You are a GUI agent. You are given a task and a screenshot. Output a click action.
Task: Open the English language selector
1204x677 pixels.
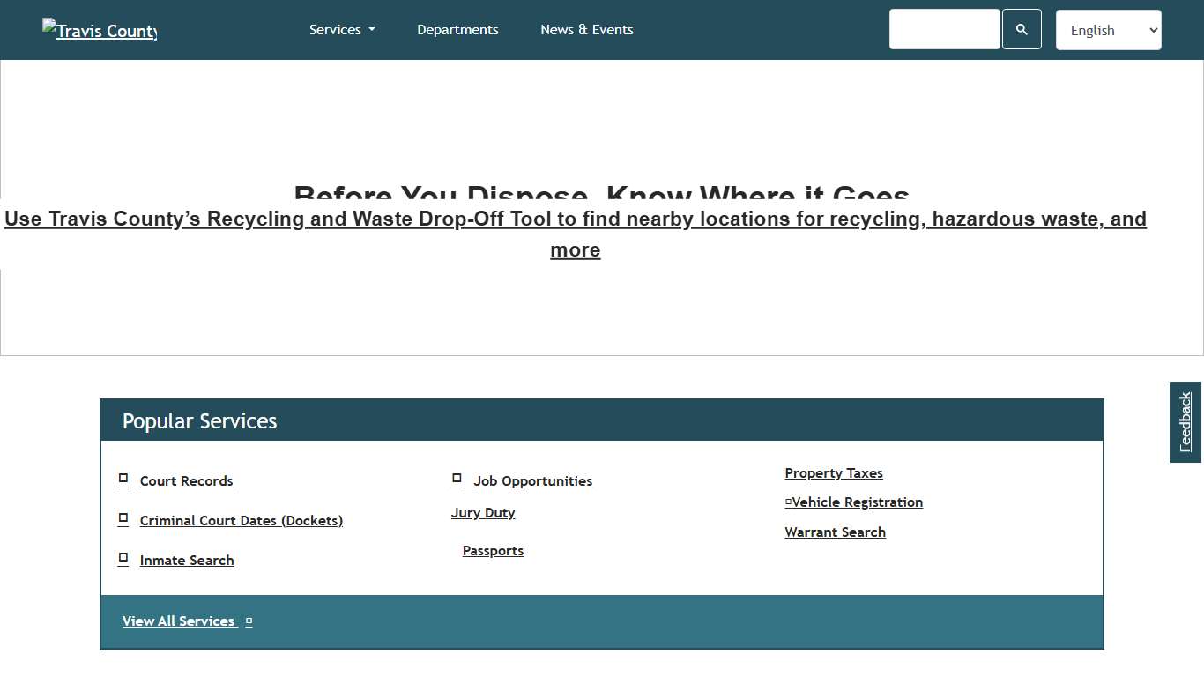tap(1108, 29)
